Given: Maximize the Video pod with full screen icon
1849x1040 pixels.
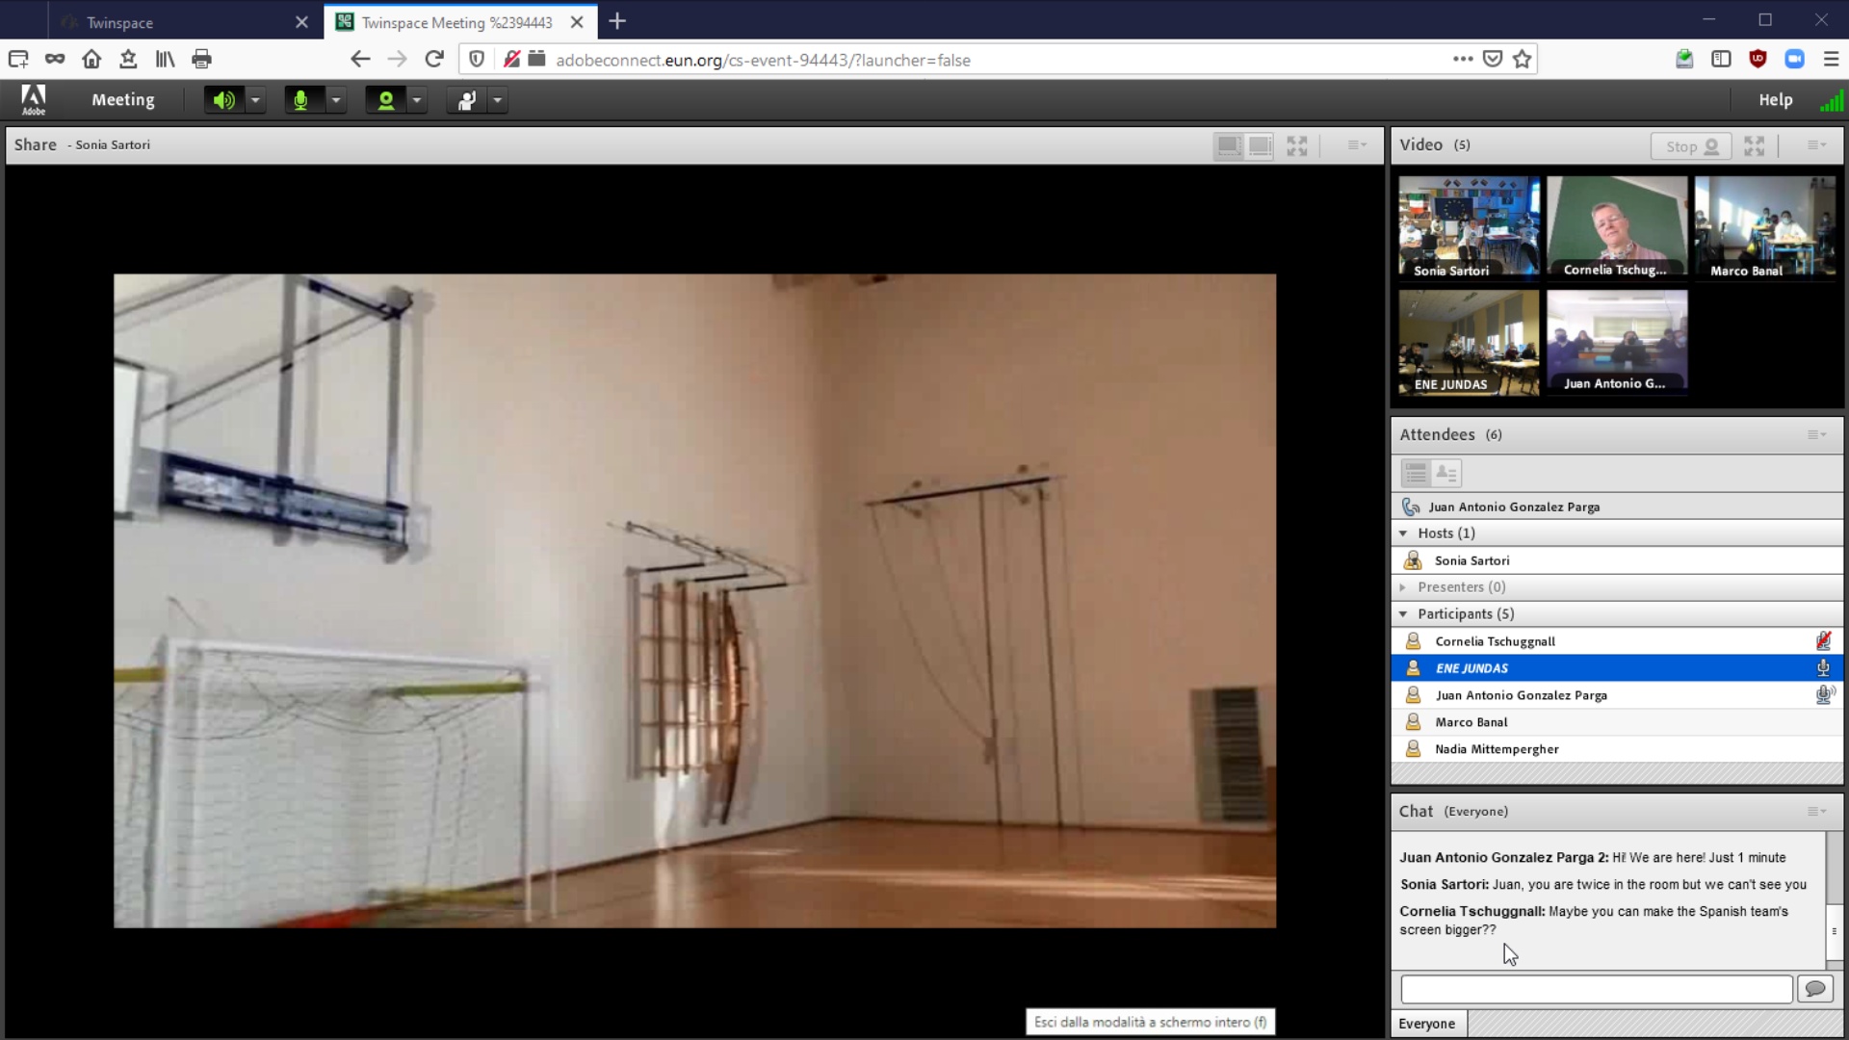Looking at the screenshot, I should coord(1755,146).
